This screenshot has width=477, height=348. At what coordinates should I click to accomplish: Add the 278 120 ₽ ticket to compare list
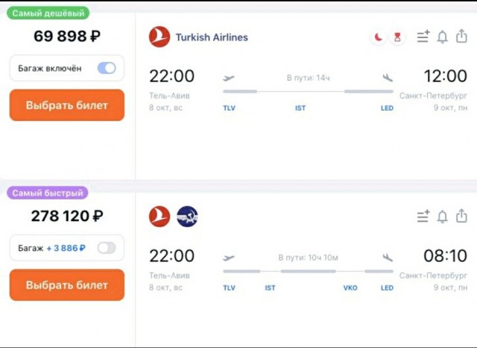(423, 217)
